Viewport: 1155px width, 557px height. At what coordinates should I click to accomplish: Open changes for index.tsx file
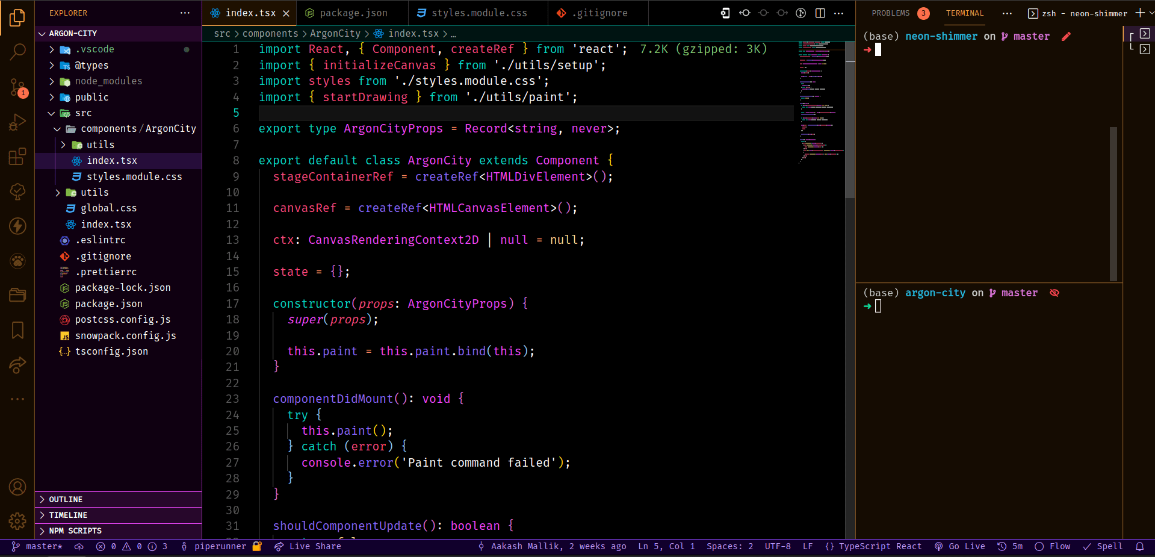(x=726, y=13)
